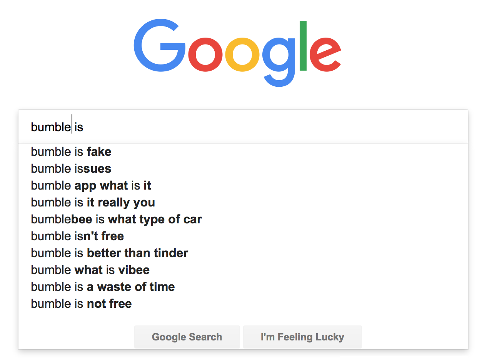Choose the 'bumble what is vibee' suggestion

point(90,270)
